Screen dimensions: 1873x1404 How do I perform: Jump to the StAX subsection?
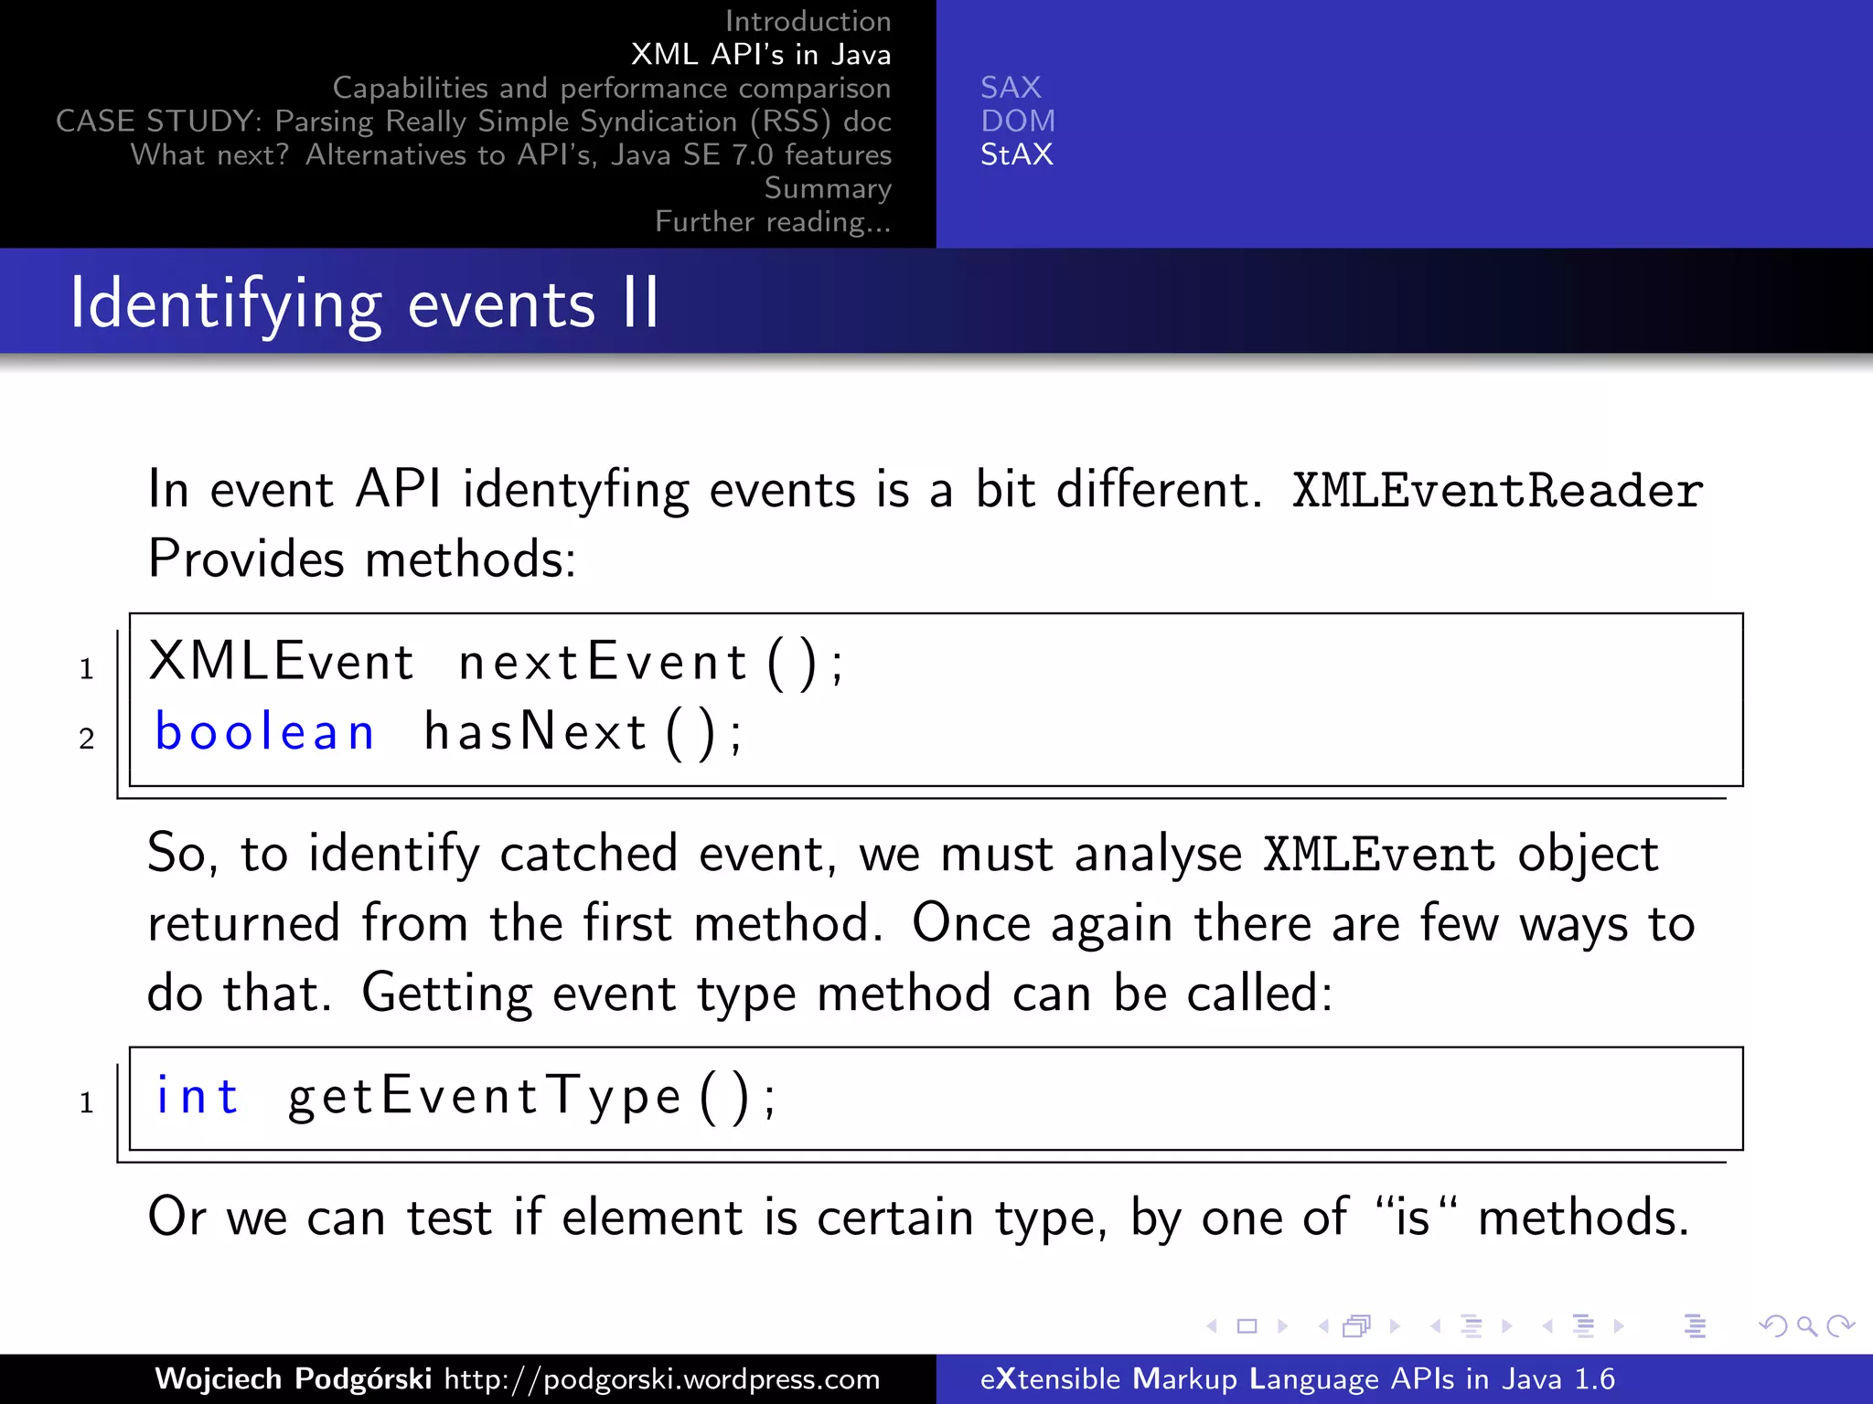[x=1017, y=154]
